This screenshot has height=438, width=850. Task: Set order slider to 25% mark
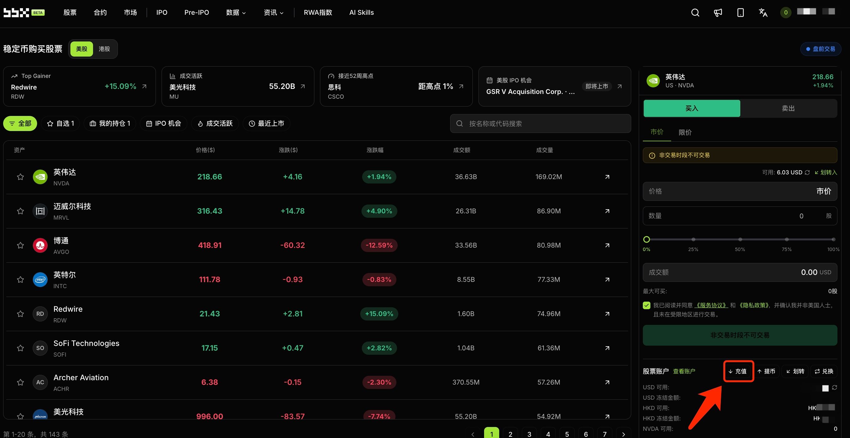(693, 239)
